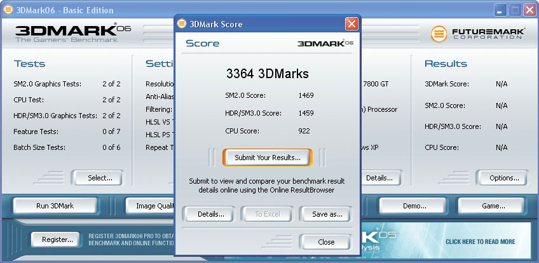Click the 3DMark06 logo in main window
Image resolution: width=539 pixels, height=263 pixels.
73,32
